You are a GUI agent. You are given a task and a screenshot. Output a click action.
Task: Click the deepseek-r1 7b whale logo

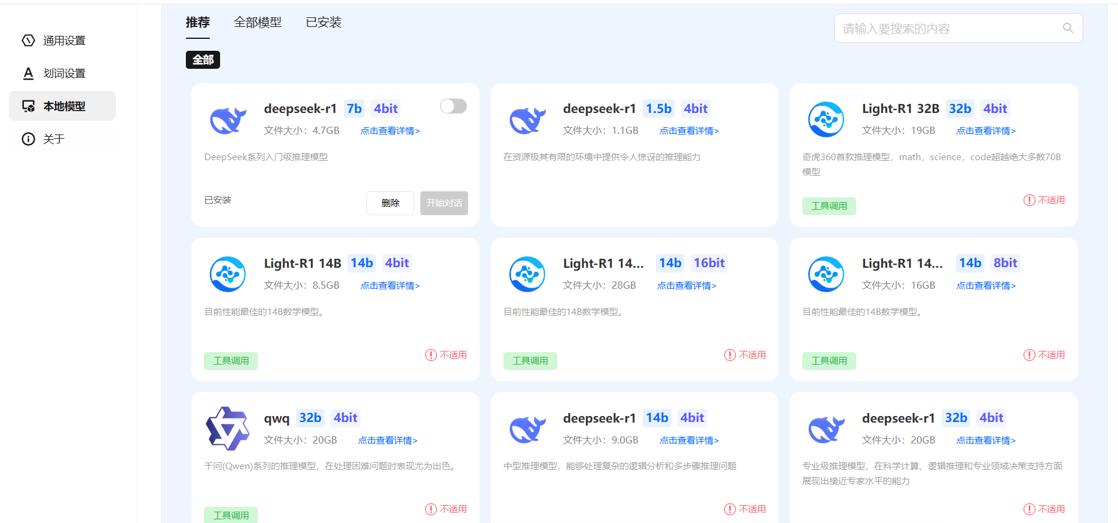[x=228, y=120]
